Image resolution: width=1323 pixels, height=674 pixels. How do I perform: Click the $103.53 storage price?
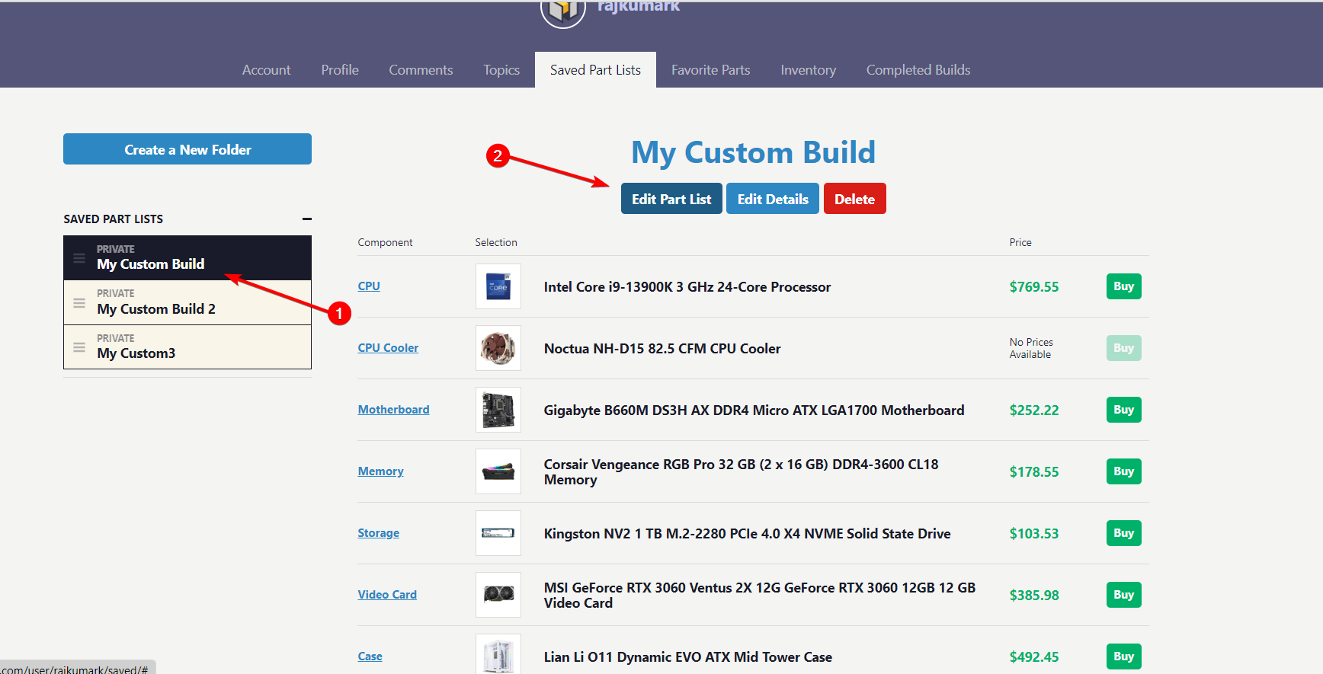1034,534
